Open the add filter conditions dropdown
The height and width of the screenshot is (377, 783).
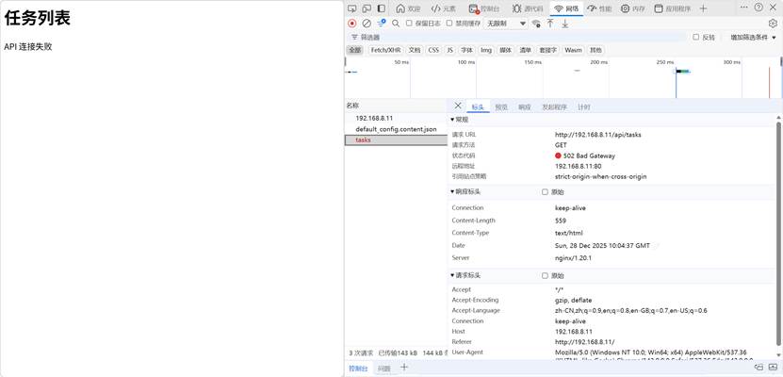[754, 38]
